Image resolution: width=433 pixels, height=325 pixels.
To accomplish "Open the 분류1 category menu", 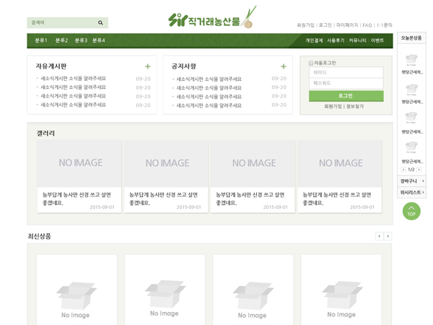I will pos(41,40).
